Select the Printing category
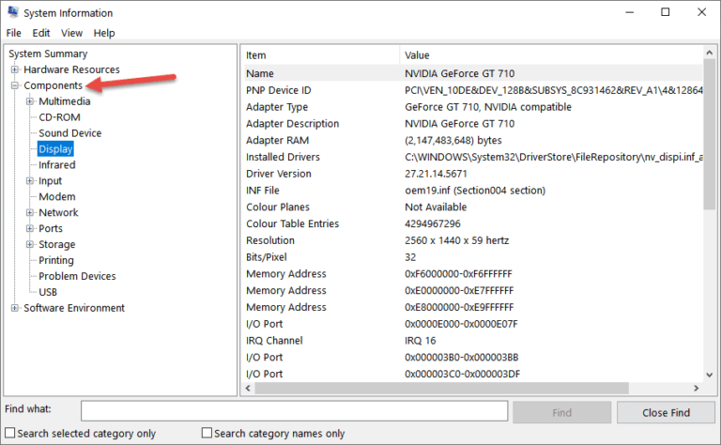 tap(56, 260)
